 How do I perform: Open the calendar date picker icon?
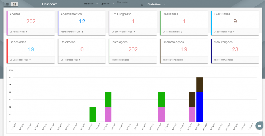coord(142,5)
